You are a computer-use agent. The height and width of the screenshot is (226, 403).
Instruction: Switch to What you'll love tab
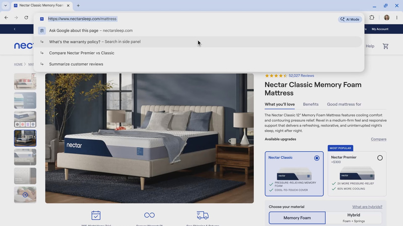pyautogui.click(x=280, y=104)
